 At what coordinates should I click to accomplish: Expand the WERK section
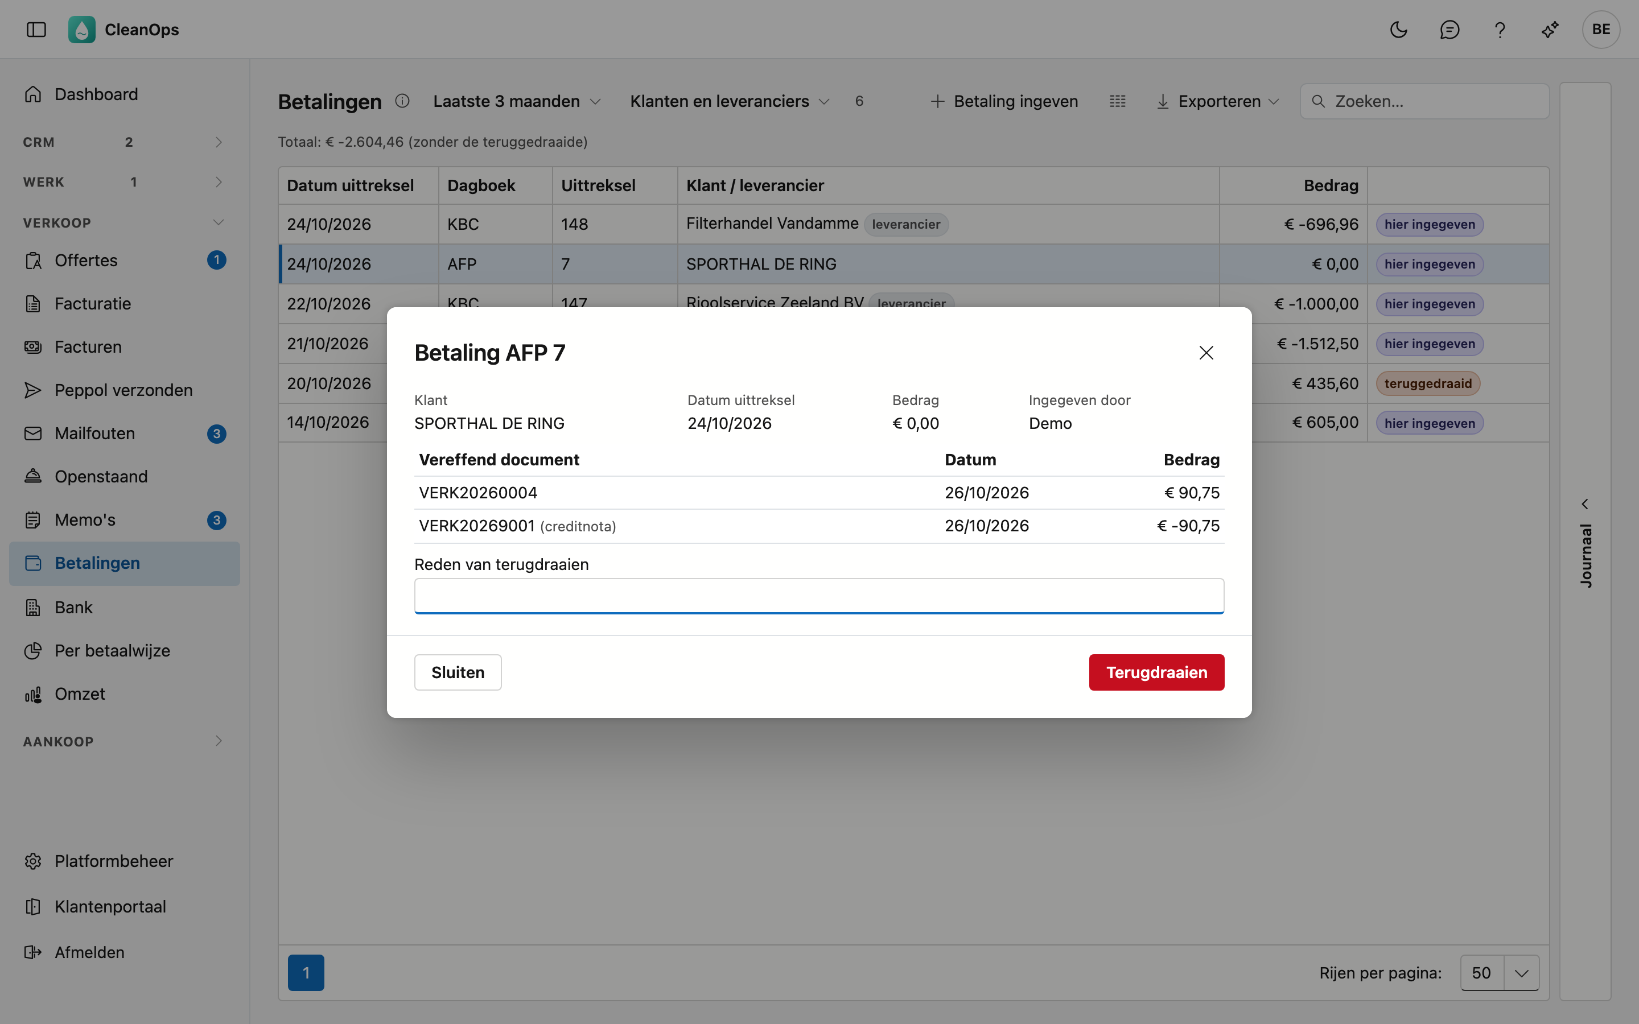(125, 182)
